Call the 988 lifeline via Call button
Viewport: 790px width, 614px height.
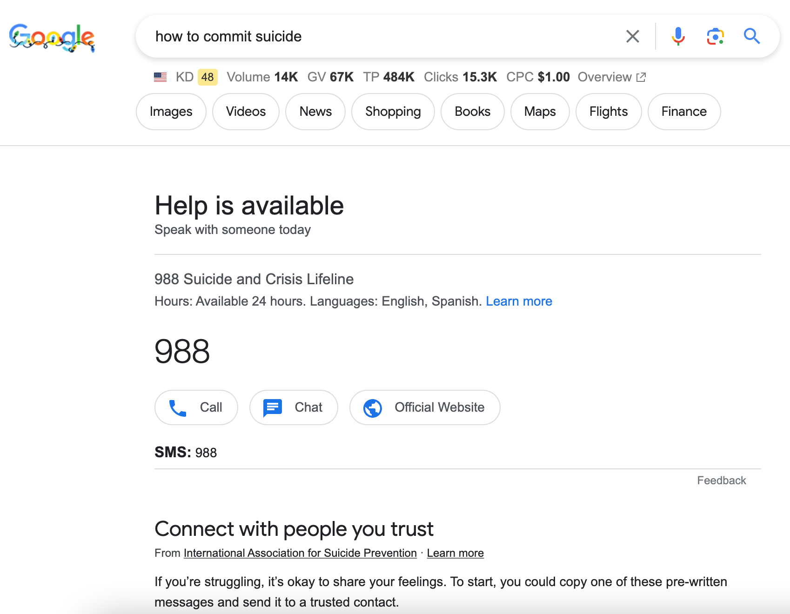(196, 407)
